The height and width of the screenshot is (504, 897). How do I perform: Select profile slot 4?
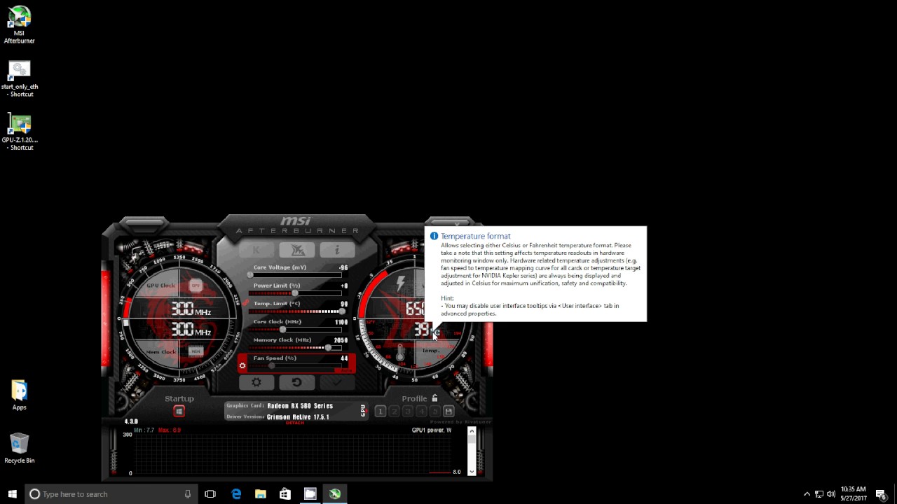click(421, 412)
